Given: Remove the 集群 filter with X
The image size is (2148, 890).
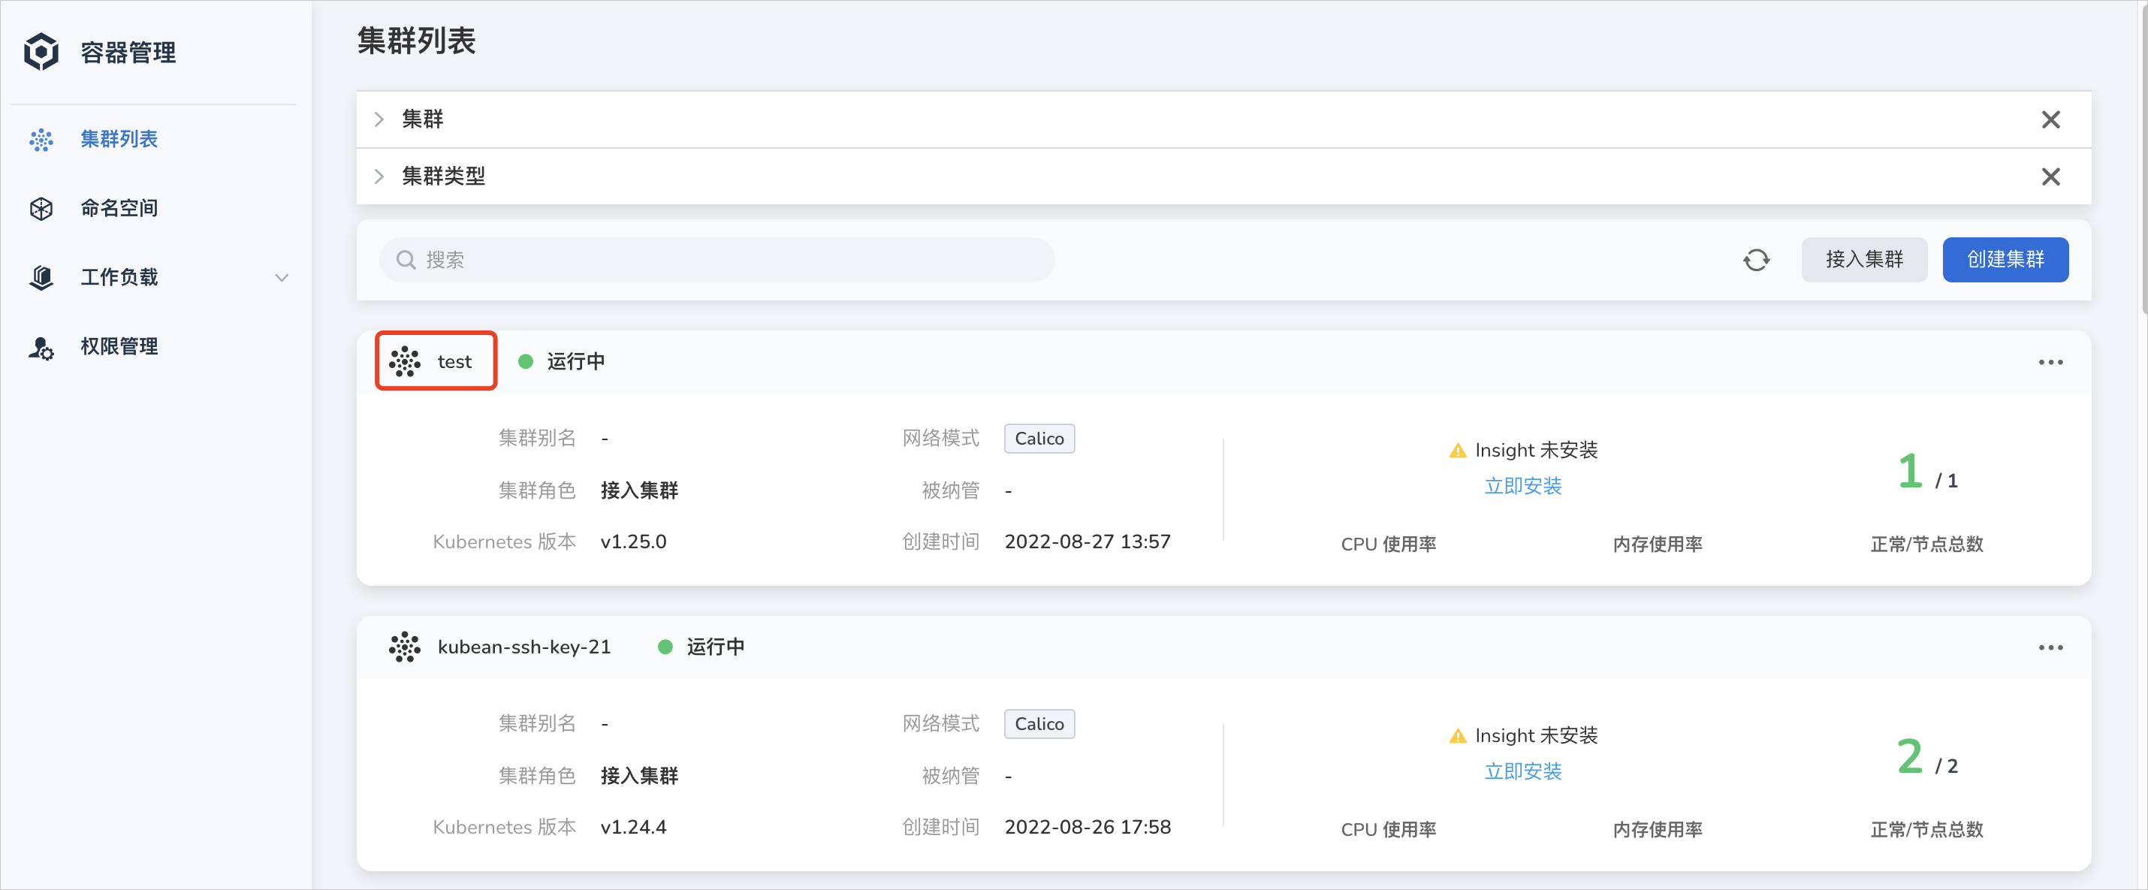Looking at the screenshot, I should pos(2050,119).
